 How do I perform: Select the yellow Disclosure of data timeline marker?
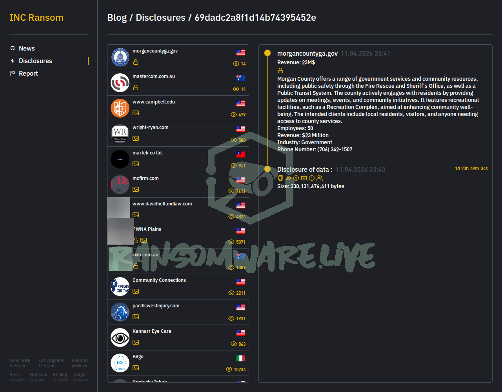tap(267, 169)
